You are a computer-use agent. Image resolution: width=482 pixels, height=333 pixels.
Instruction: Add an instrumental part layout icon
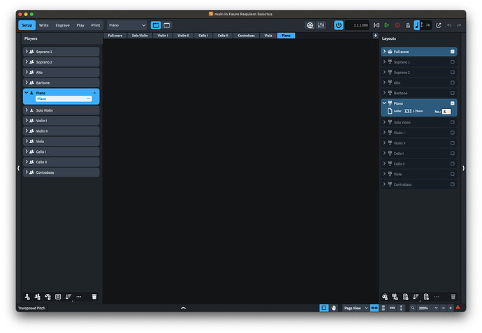pyautogui.click(x=395, y=297)
